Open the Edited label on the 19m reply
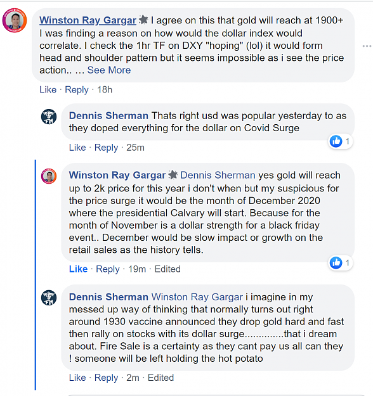373x396 pixels. coord(167,269)
